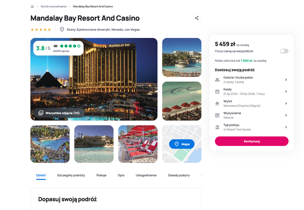Switch to the Pokoje tab

pos(101,175)
